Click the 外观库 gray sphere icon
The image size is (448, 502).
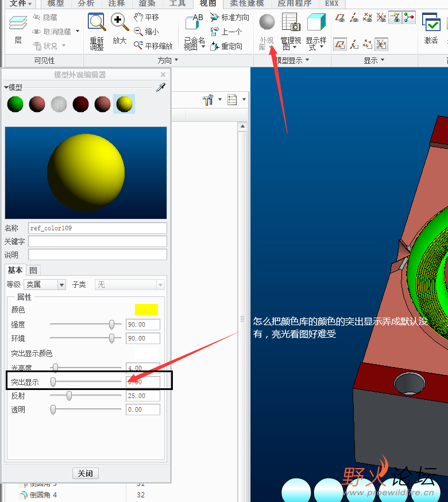[x=267, y=22]
